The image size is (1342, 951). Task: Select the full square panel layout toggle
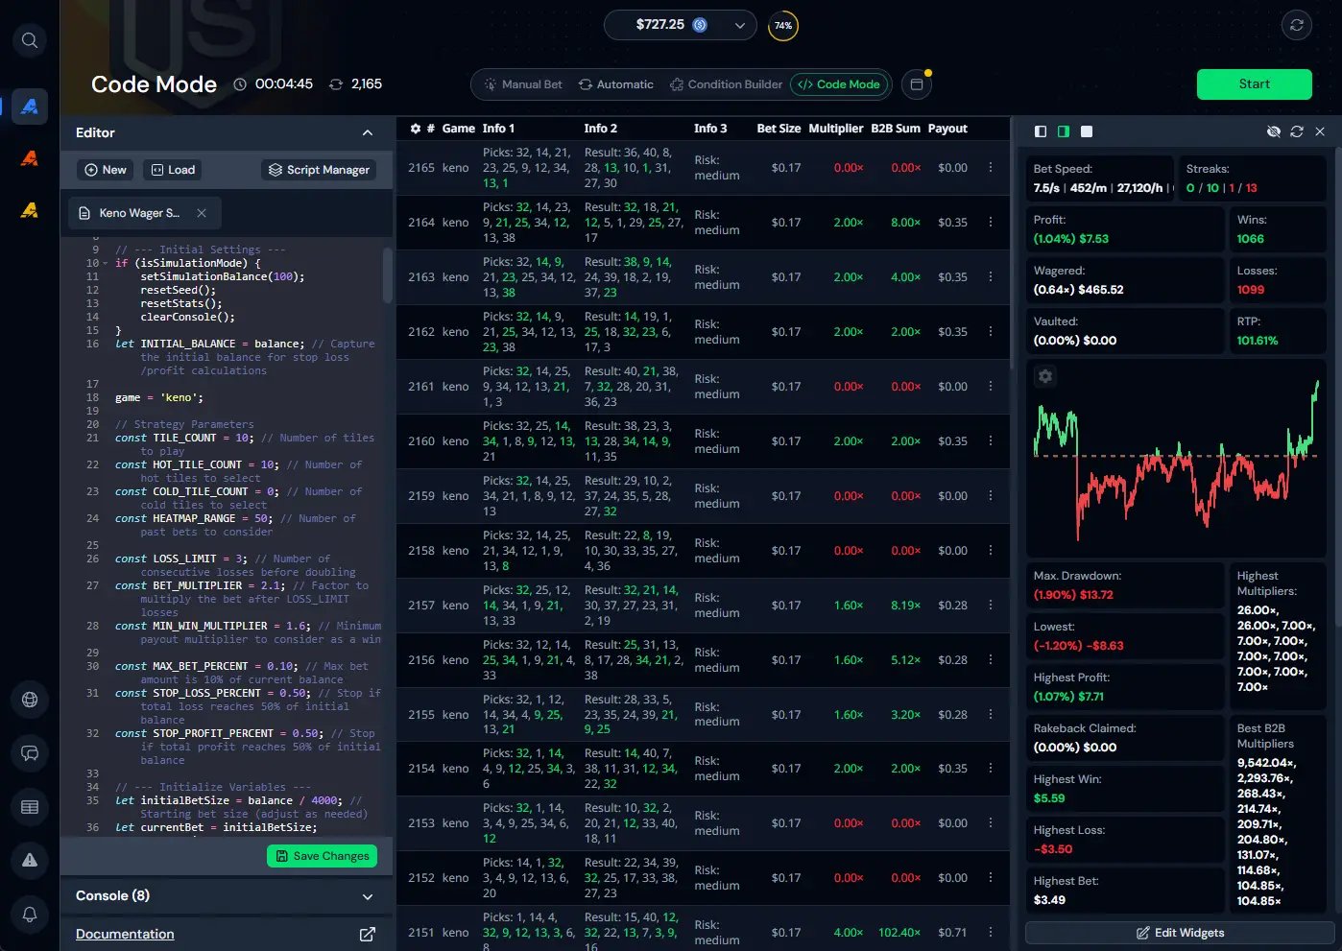tap(1087, 131)
